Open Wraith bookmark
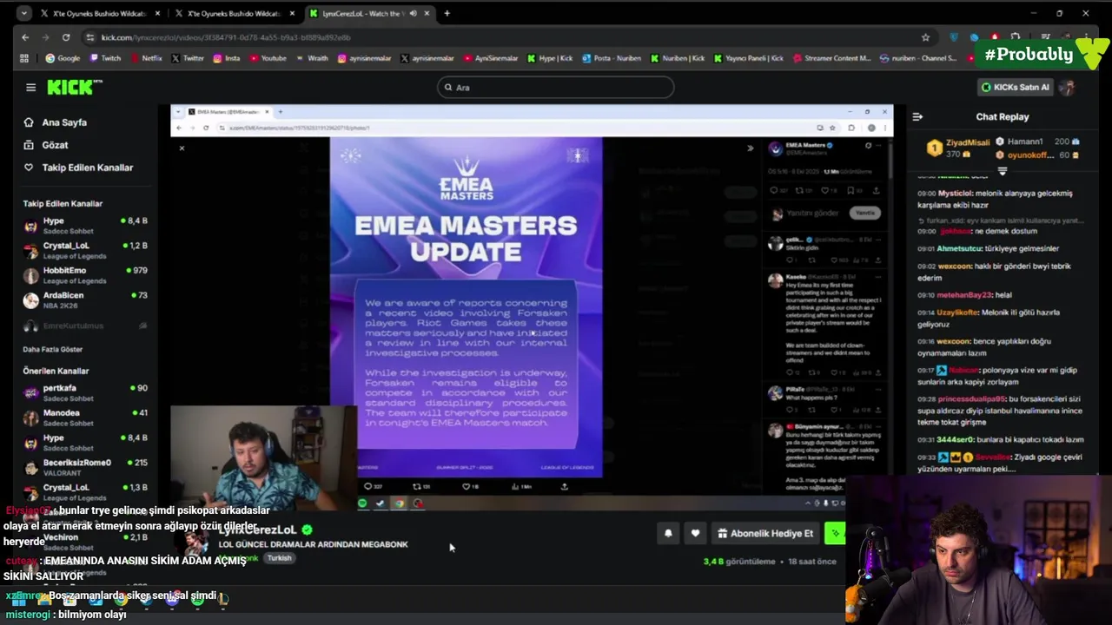Viewport: 1112px width, 625px height. (x=312, y=58)
